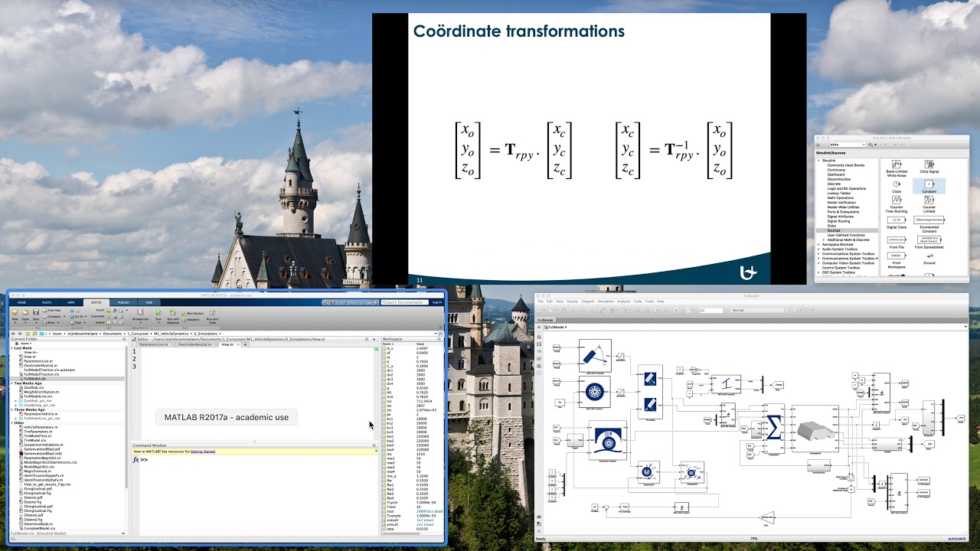Click Find Files in the MATLAB toolbar
This screenshot has width=980, height=551.
(x=51, y=310)
